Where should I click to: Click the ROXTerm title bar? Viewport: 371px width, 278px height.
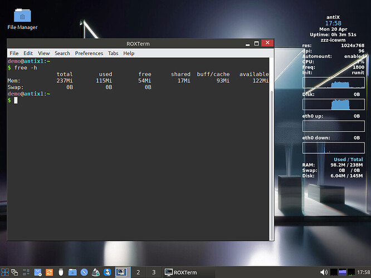coord(138,44)
